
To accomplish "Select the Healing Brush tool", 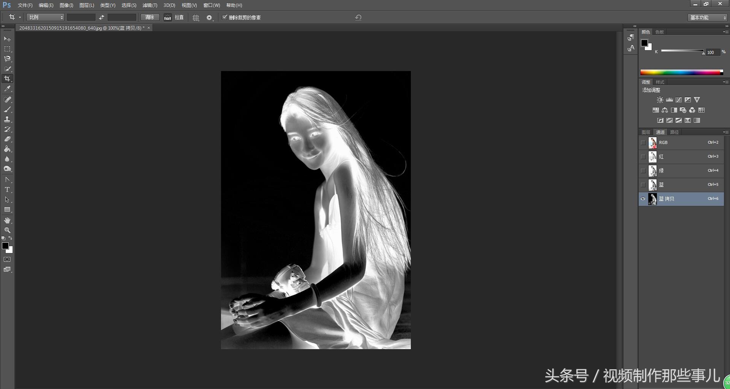I will pos(7,99).
